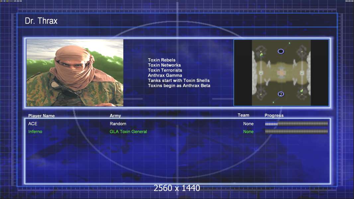
Task: Select player name ACE
Action: [33, 124]
